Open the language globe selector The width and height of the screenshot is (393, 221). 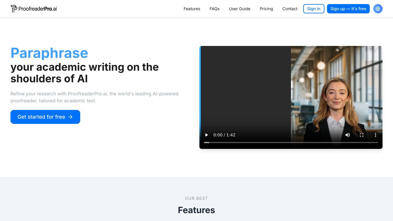(x=378, y=9)
